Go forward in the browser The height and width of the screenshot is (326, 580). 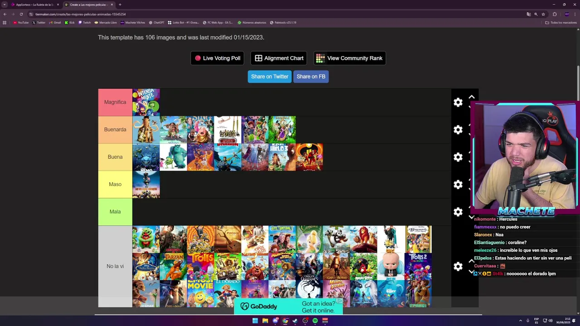tap(13, 14)
